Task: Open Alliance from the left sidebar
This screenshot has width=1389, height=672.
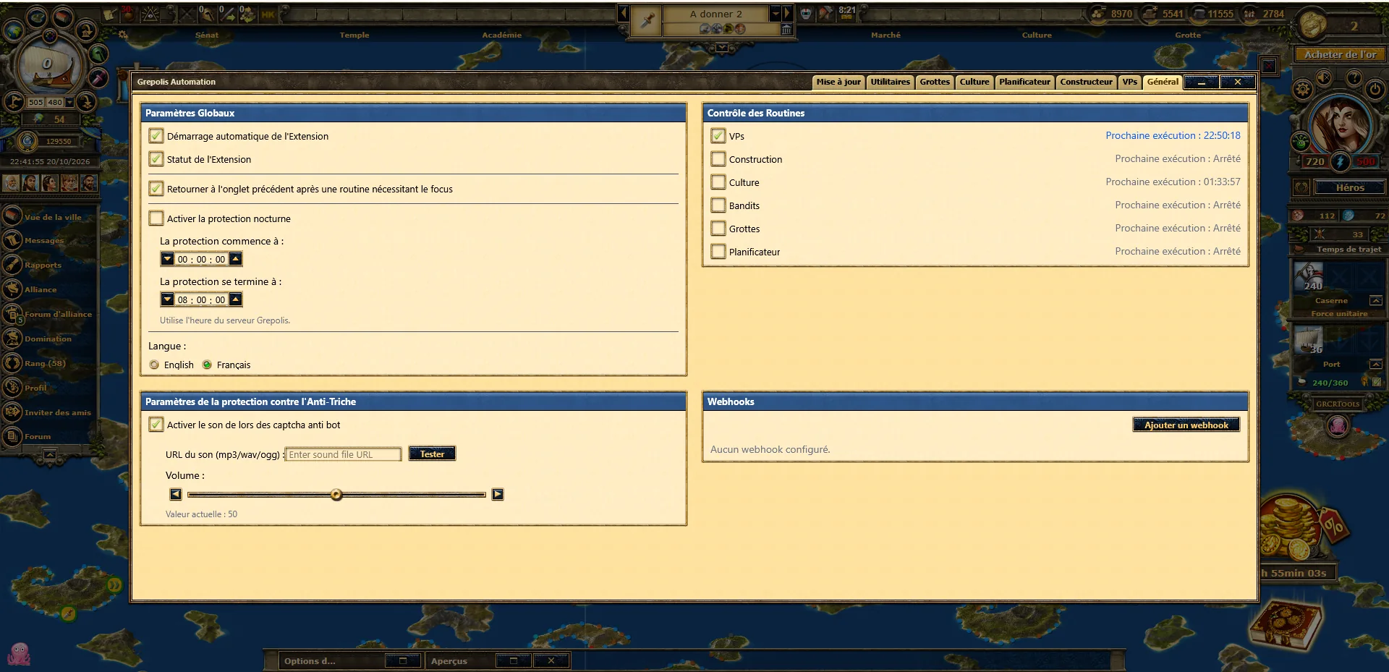Action: [41, 289]
